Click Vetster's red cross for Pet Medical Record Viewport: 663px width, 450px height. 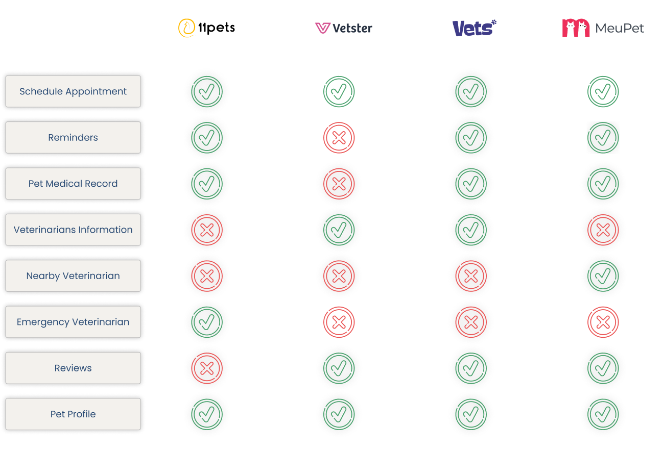[x=339, y=184]
